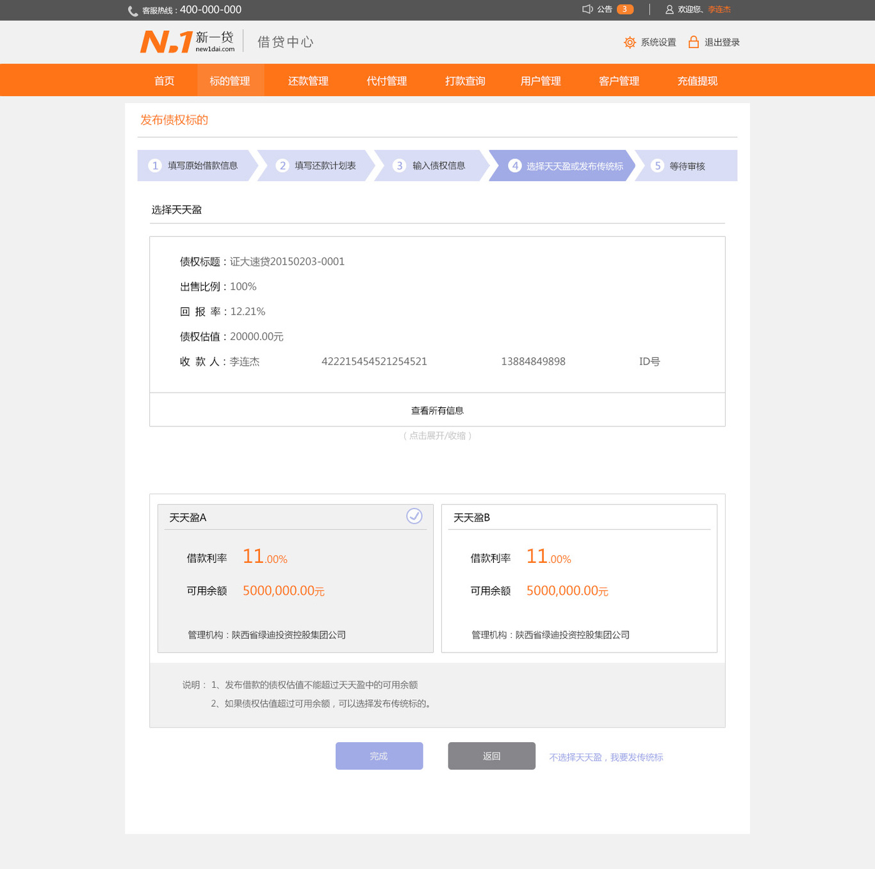The width and height of the screenshot is (875, 869).
Task: Open 用户管理 navigation item
Action: 541,81
